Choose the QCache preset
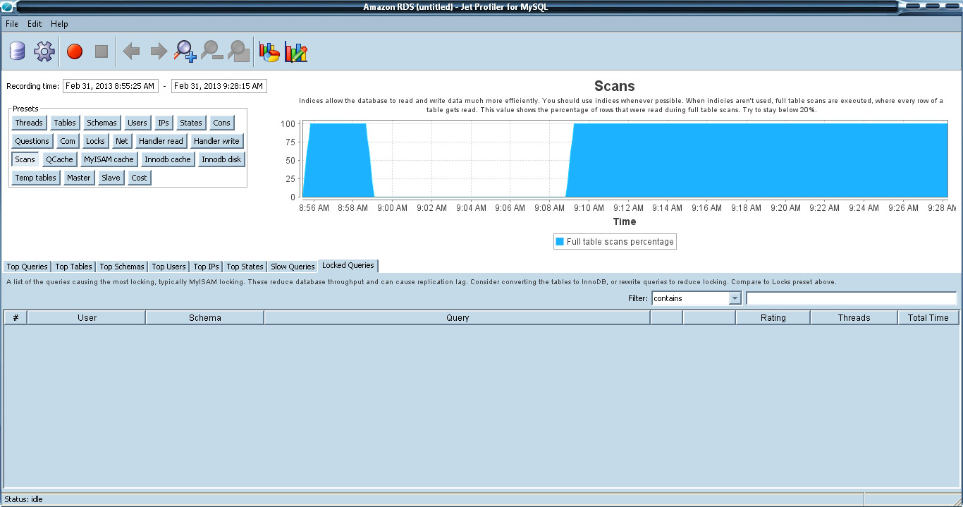Screen dimensions: 963x507 pos(59,159)
